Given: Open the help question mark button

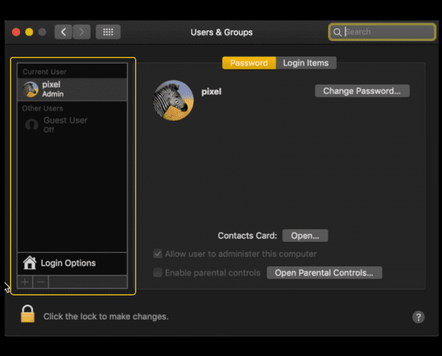Looking at the screenshot, I should pos(418,317).
